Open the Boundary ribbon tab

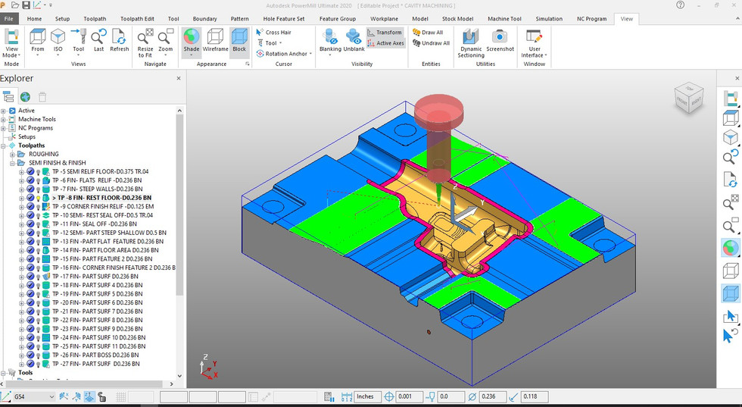pyautogui.click(x=205, y=19)
